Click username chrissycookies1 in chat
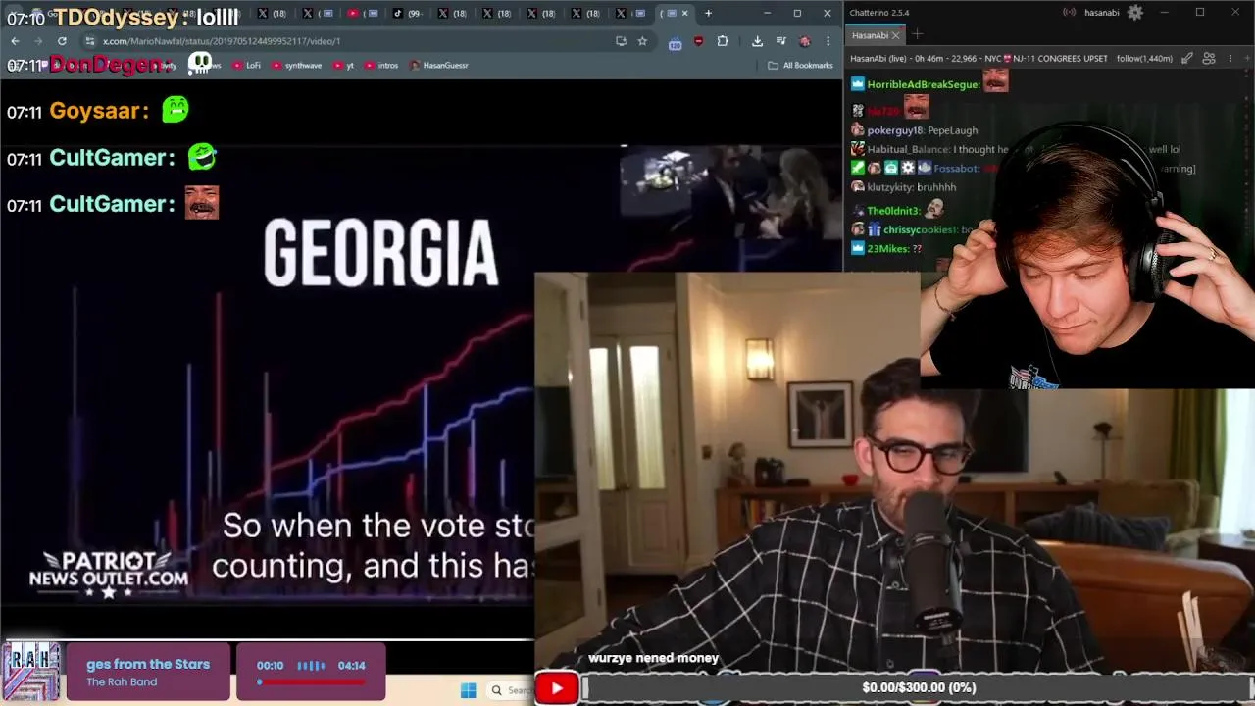 coord(920,229)
